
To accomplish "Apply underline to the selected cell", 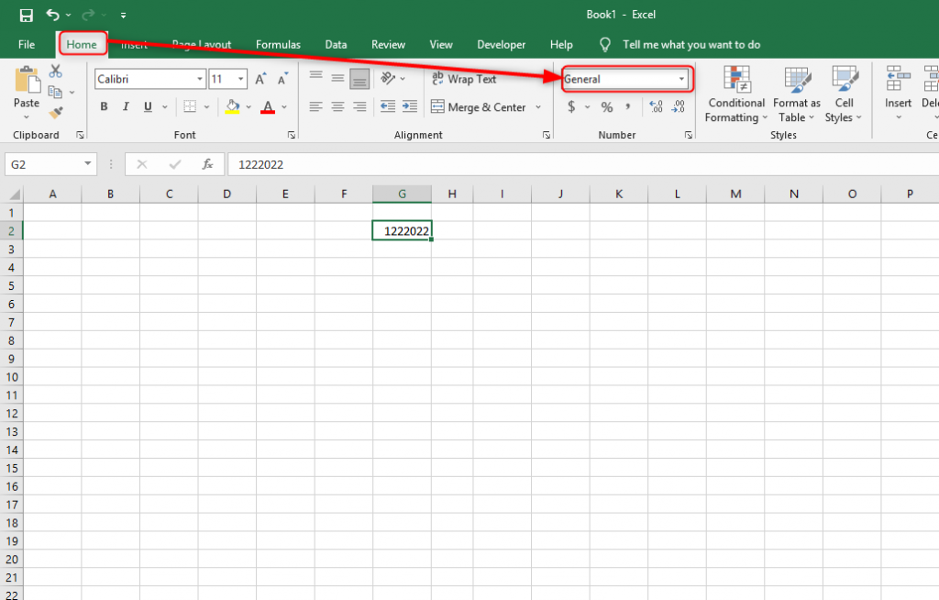I will point(148,106).
